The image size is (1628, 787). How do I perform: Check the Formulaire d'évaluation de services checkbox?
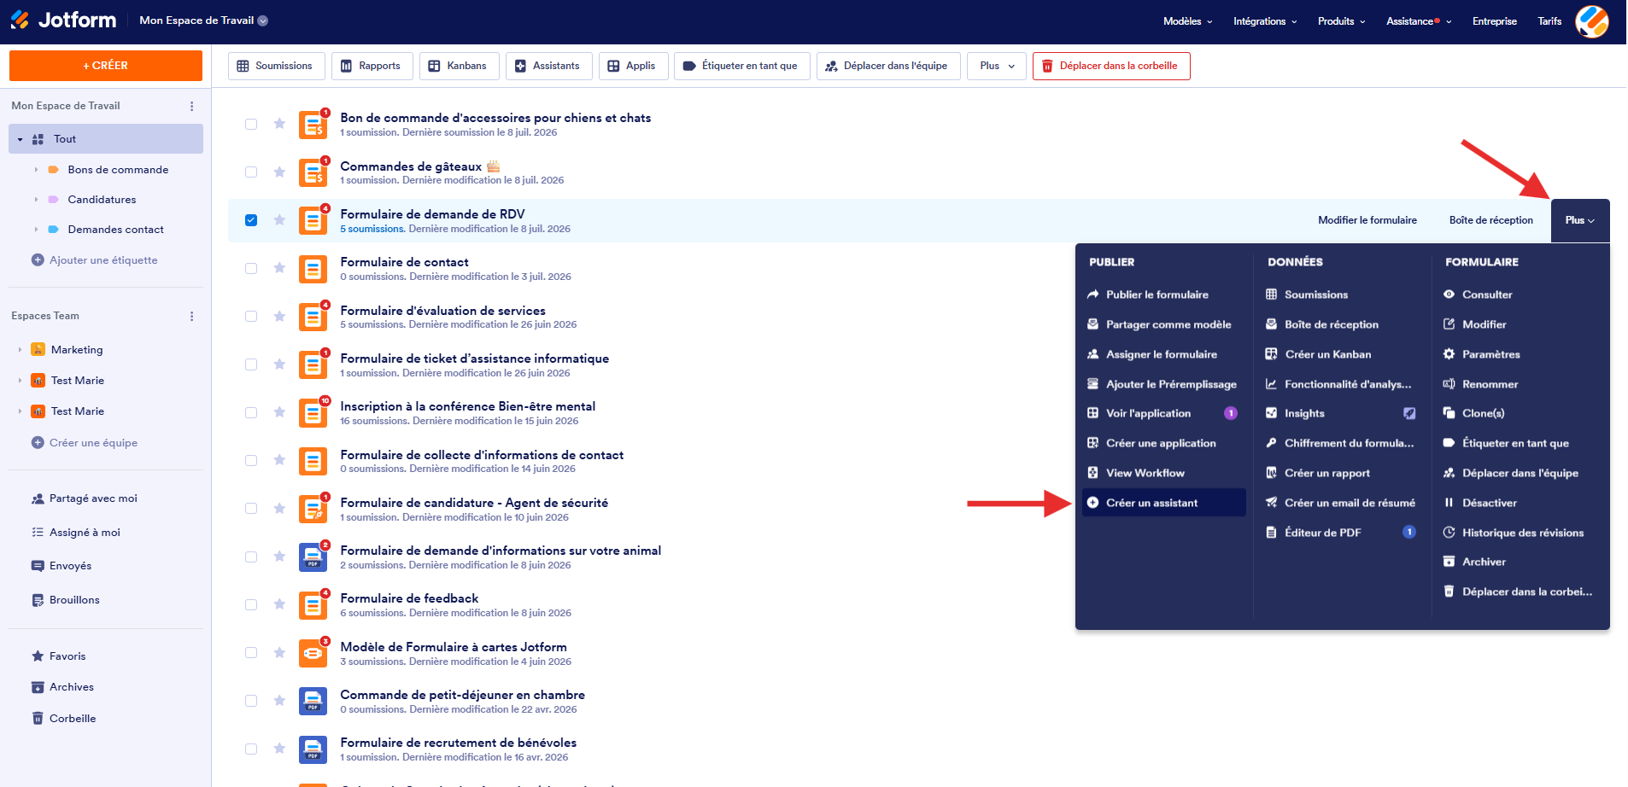click(251, 316)
